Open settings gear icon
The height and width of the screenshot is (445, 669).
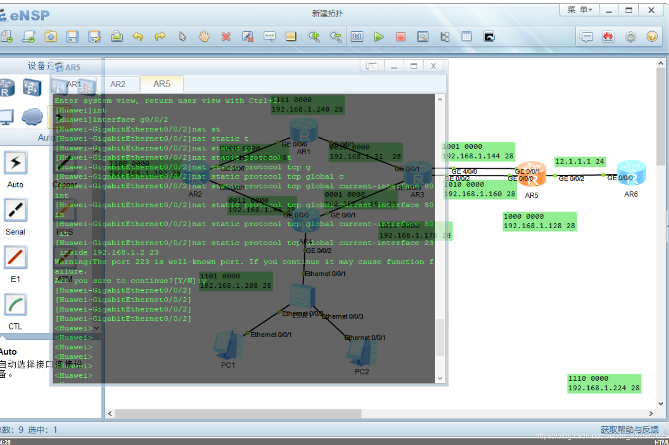click(x=630, y=36)
